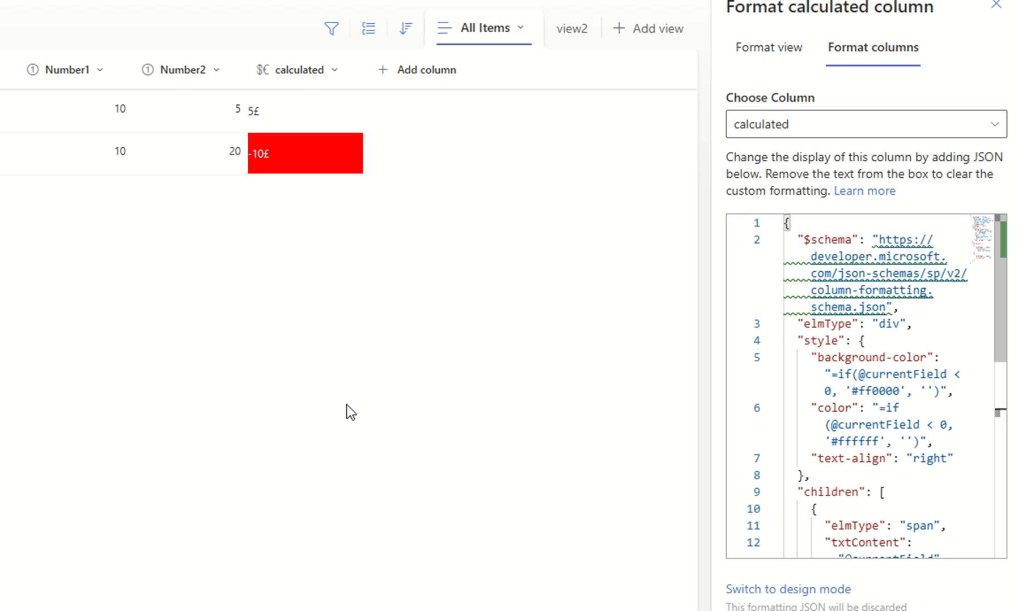Click inside the JSON code editor on line 3

[x=854, y=324]
